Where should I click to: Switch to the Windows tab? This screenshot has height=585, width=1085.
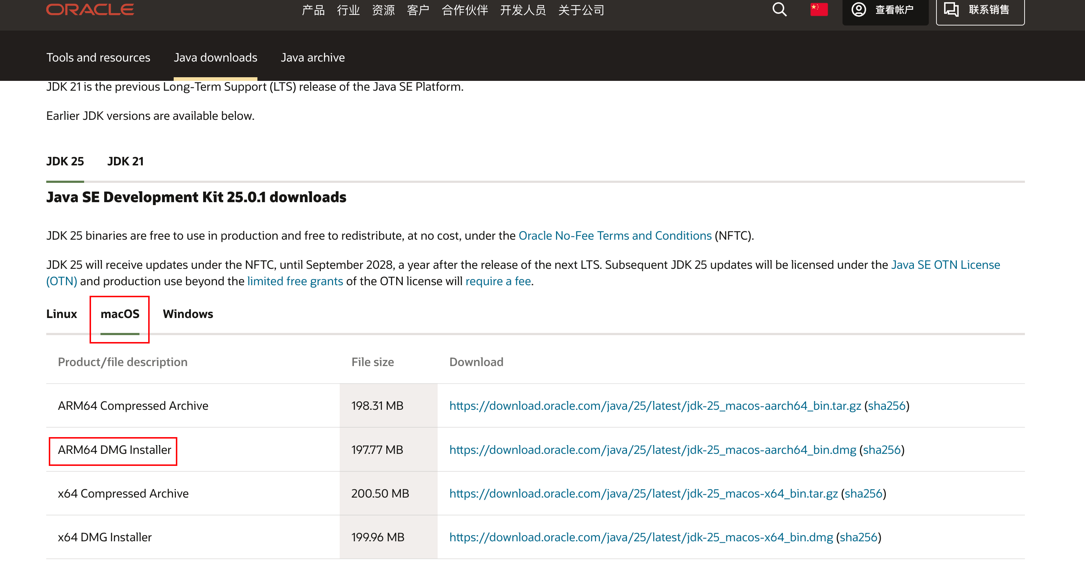pyautogui.click(x=188, y=314)
